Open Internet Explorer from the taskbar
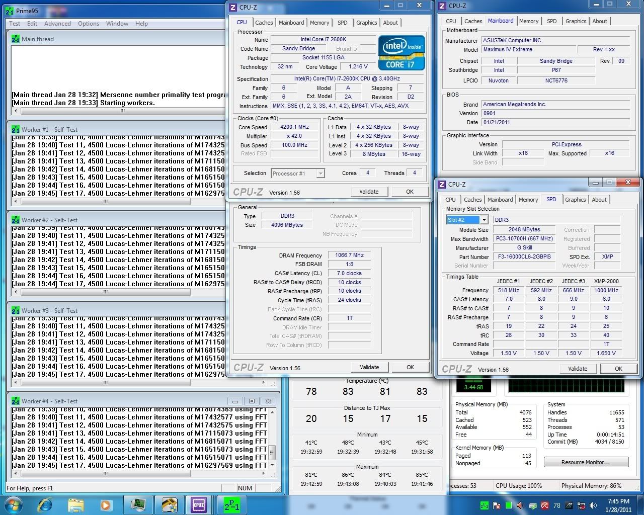This screenshot has height=515, width=644. tap(45, 504)
